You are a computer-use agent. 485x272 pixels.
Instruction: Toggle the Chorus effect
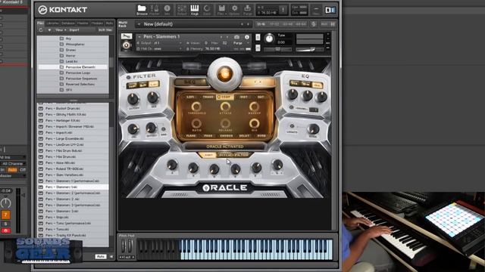point(226,136)
